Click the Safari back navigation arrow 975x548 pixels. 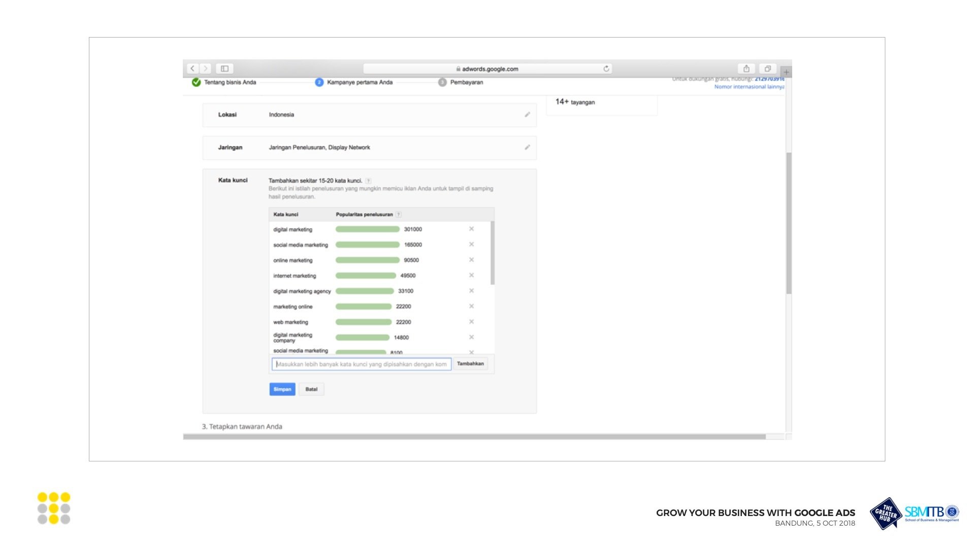192,68
